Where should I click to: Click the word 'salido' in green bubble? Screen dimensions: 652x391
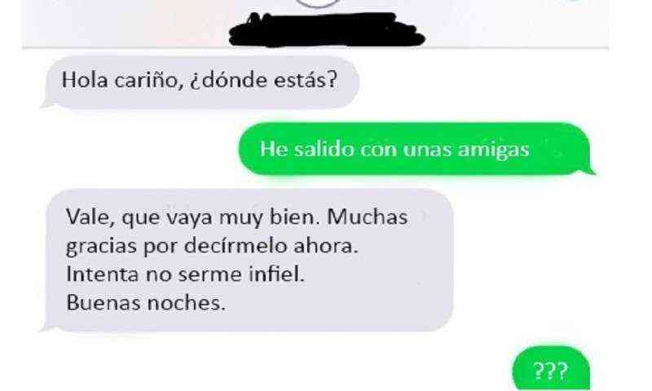(324, 149)
